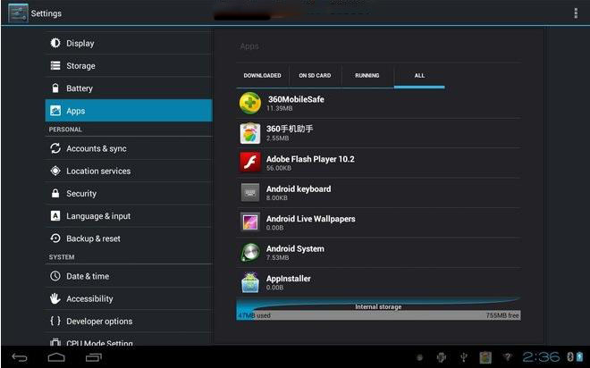Image resolution: width=590 pixels, height=368 pixels.
Task: Open the Display settings icon
Action: point(55,43)
